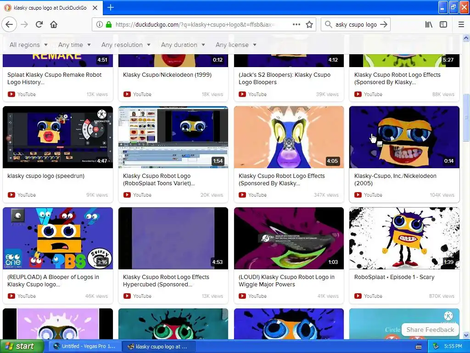Viewport: 470px width, 353px height.
Task: Play the Nickelodeon (2005) thumbnail
Action: point(404,137)
